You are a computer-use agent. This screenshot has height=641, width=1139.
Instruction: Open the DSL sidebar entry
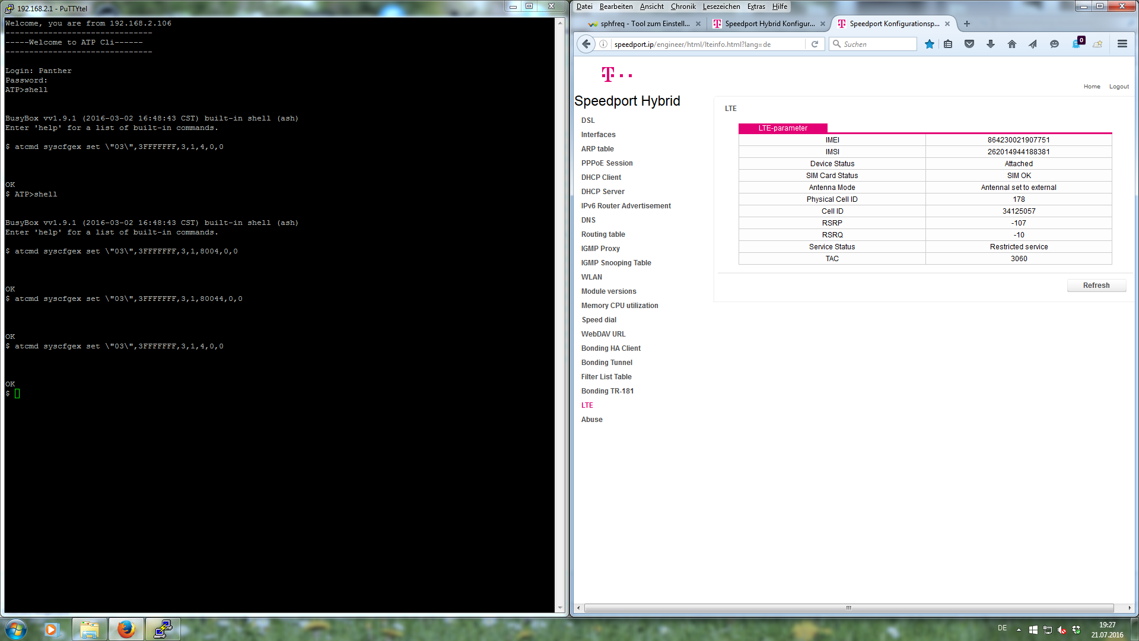(588, 120)
